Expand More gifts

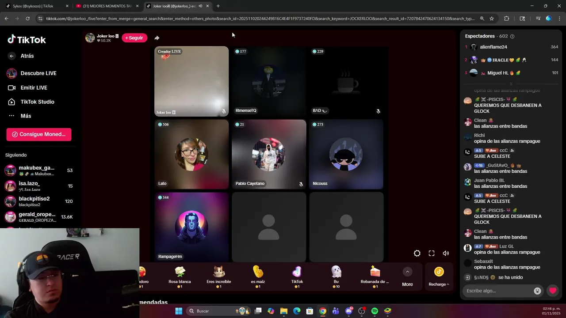coord(407,277)
